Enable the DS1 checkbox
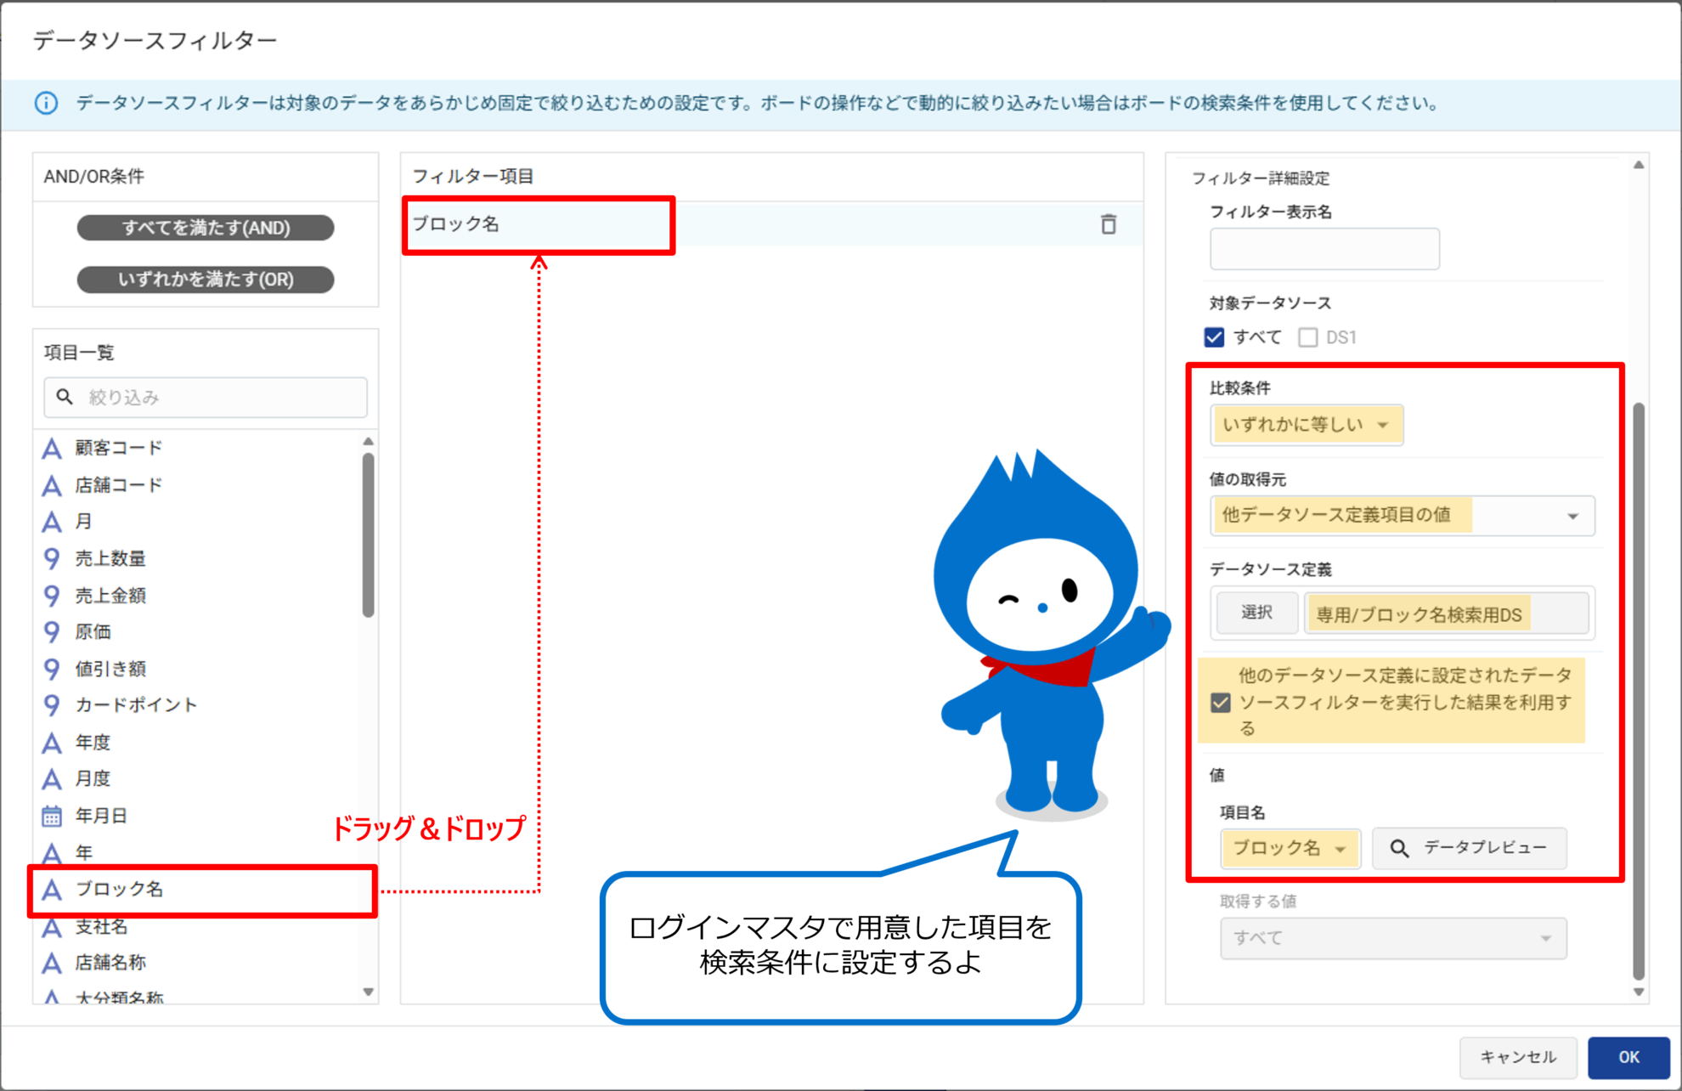This screenshot has width=1682, height=1091. click(x=1307, y=337)
